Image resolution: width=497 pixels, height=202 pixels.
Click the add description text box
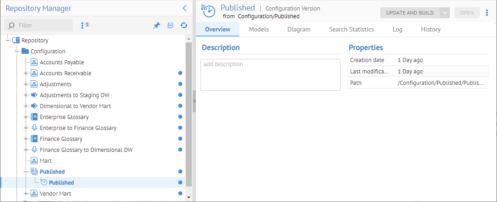pyautogui.click(x=270, y=74)
